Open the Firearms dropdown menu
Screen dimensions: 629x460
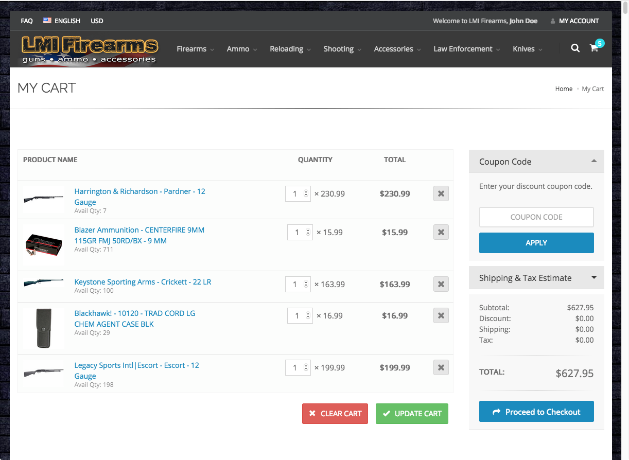click(195, 49)
